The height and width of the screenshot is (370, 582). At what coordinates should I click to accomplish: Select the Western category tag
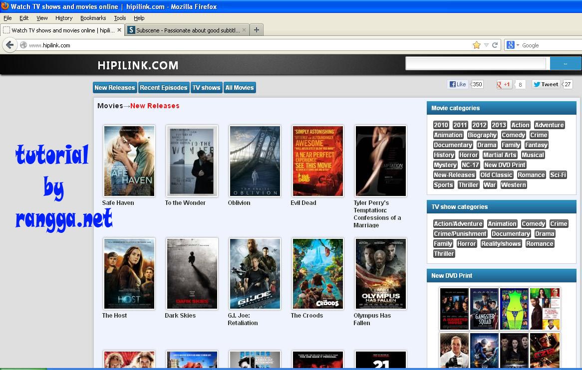pyautogui.click(x=514, y=185)
